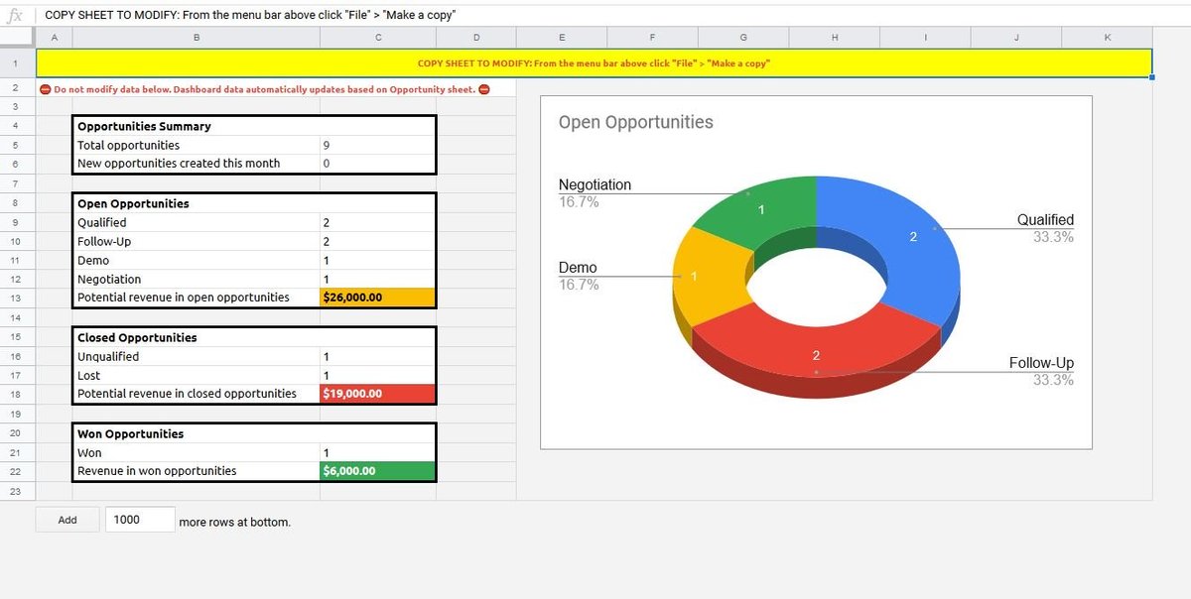1191x599 pixels.
Task: Click the red $19,000.00 cell
Action: (x=378, y=394)
